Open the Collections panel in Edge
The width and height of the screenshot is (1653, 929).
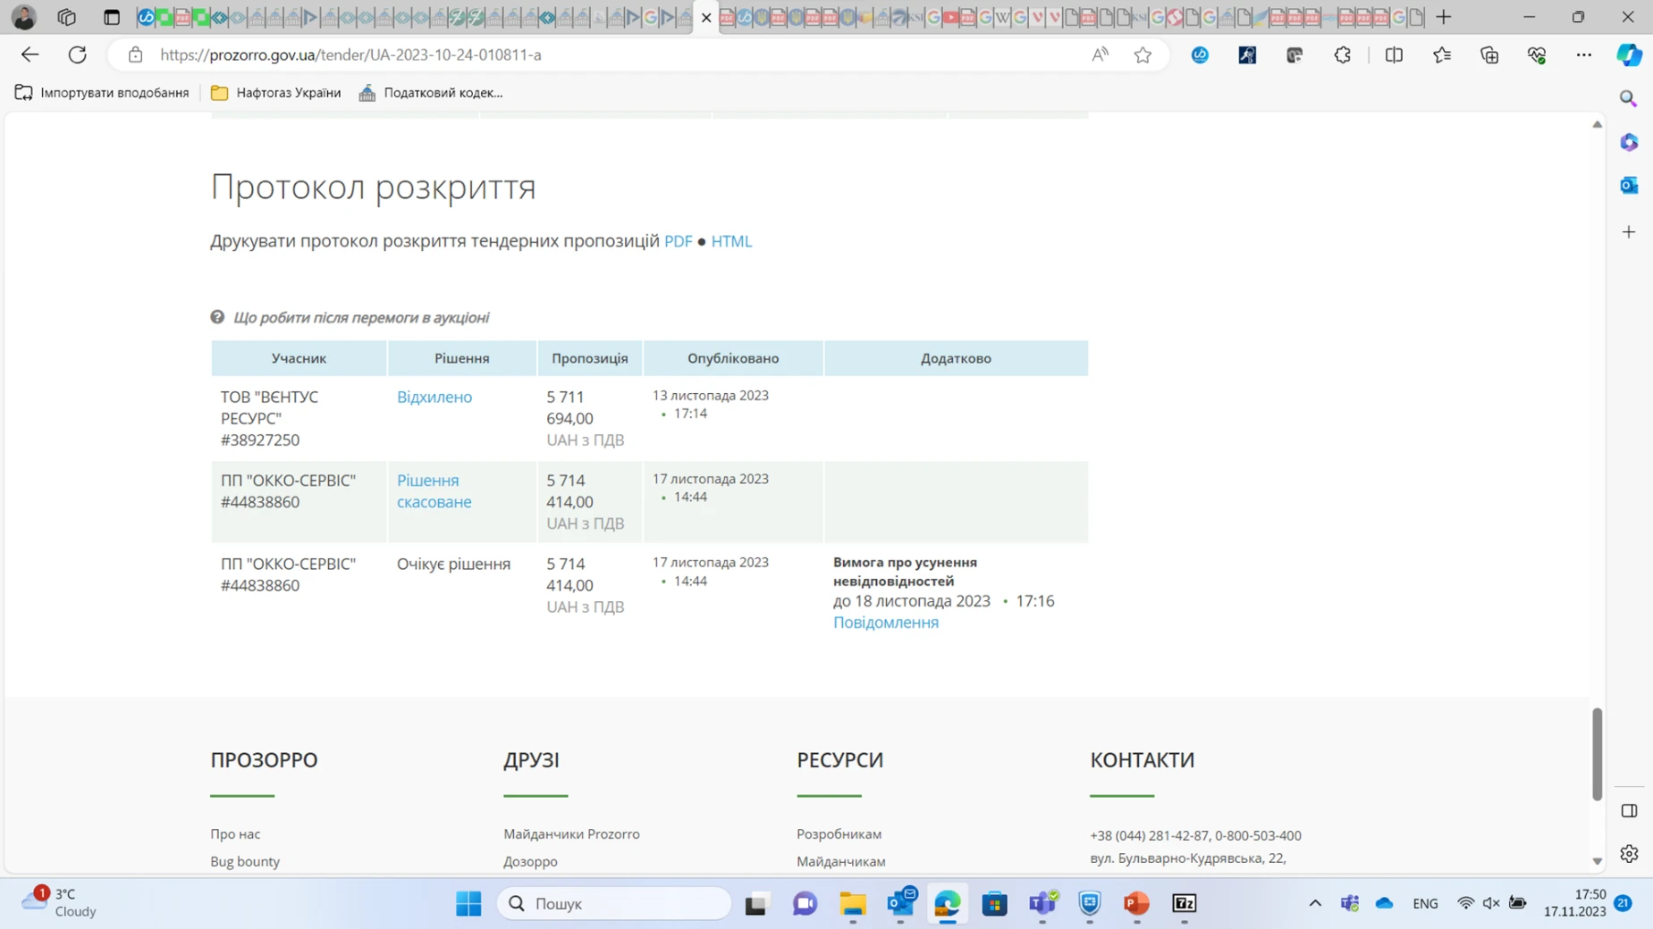pyautogui.click(x=1489, y=54)
